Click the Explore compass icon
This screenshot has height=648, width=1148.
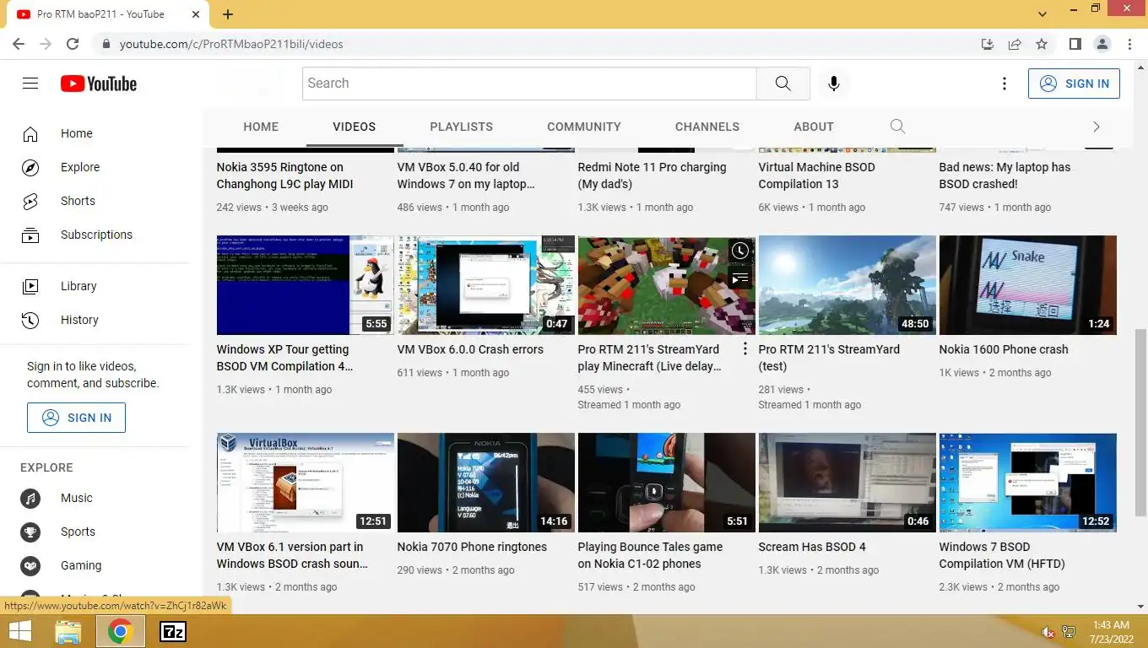pos(30,168)
